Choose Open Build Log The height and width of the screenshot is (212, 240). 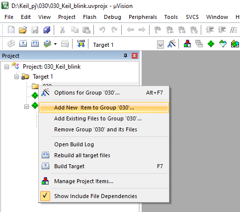[104, 144]
